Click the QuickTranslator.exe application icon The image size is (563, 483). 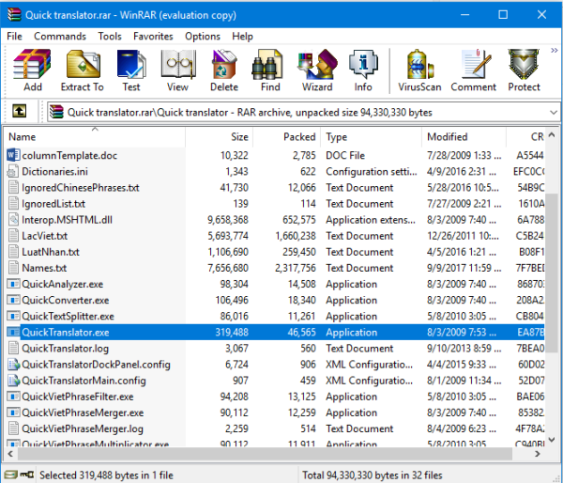coord(13,332)
